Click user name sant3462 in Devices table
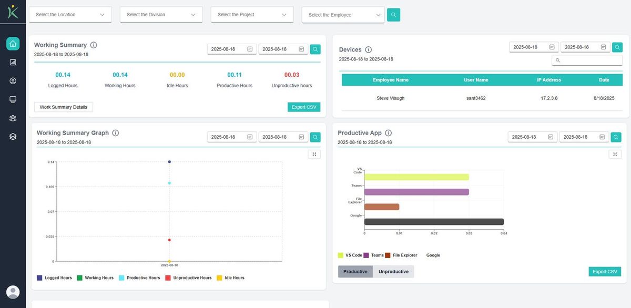Image resolution: width=631 pixels, height=308 pixels. point(476,98)
